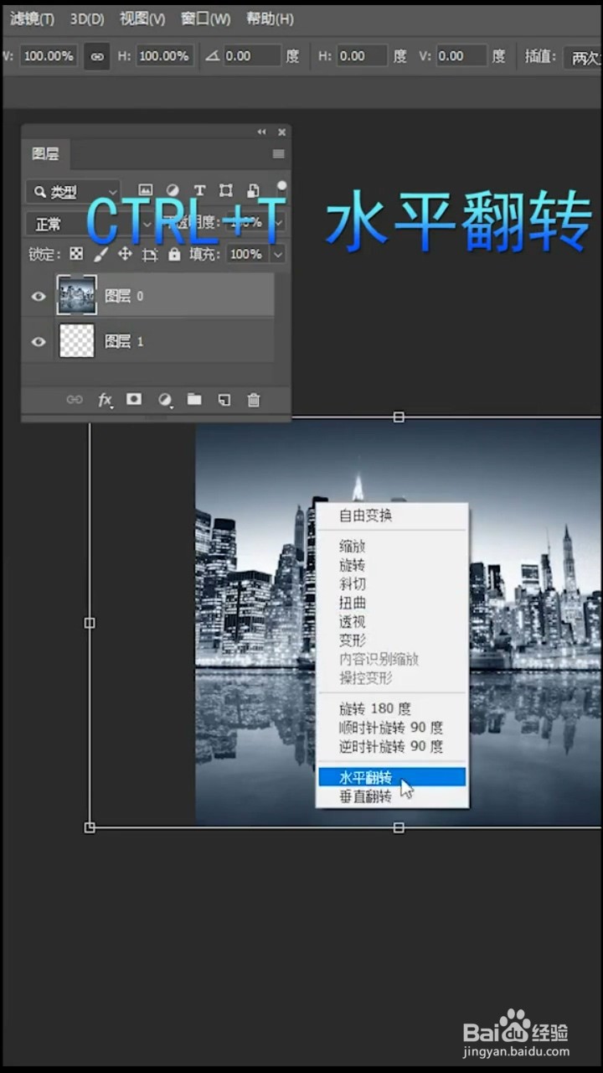Lock transparent pixels icon
The image size is (603, 1073).
click(76, 254)
